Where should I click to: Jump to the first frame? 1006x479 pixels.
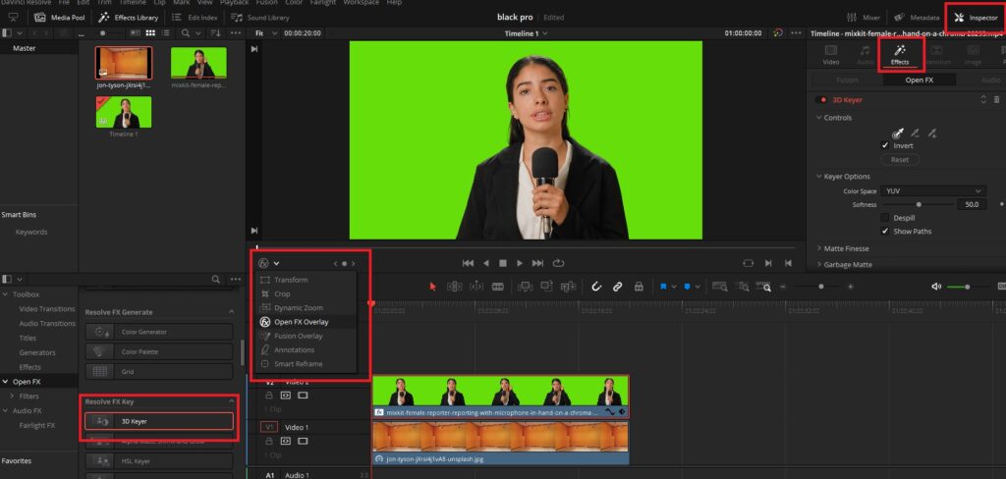468,263
